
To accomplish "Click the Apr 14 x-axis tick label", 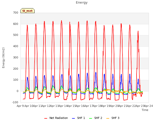I will coord(63,106).
